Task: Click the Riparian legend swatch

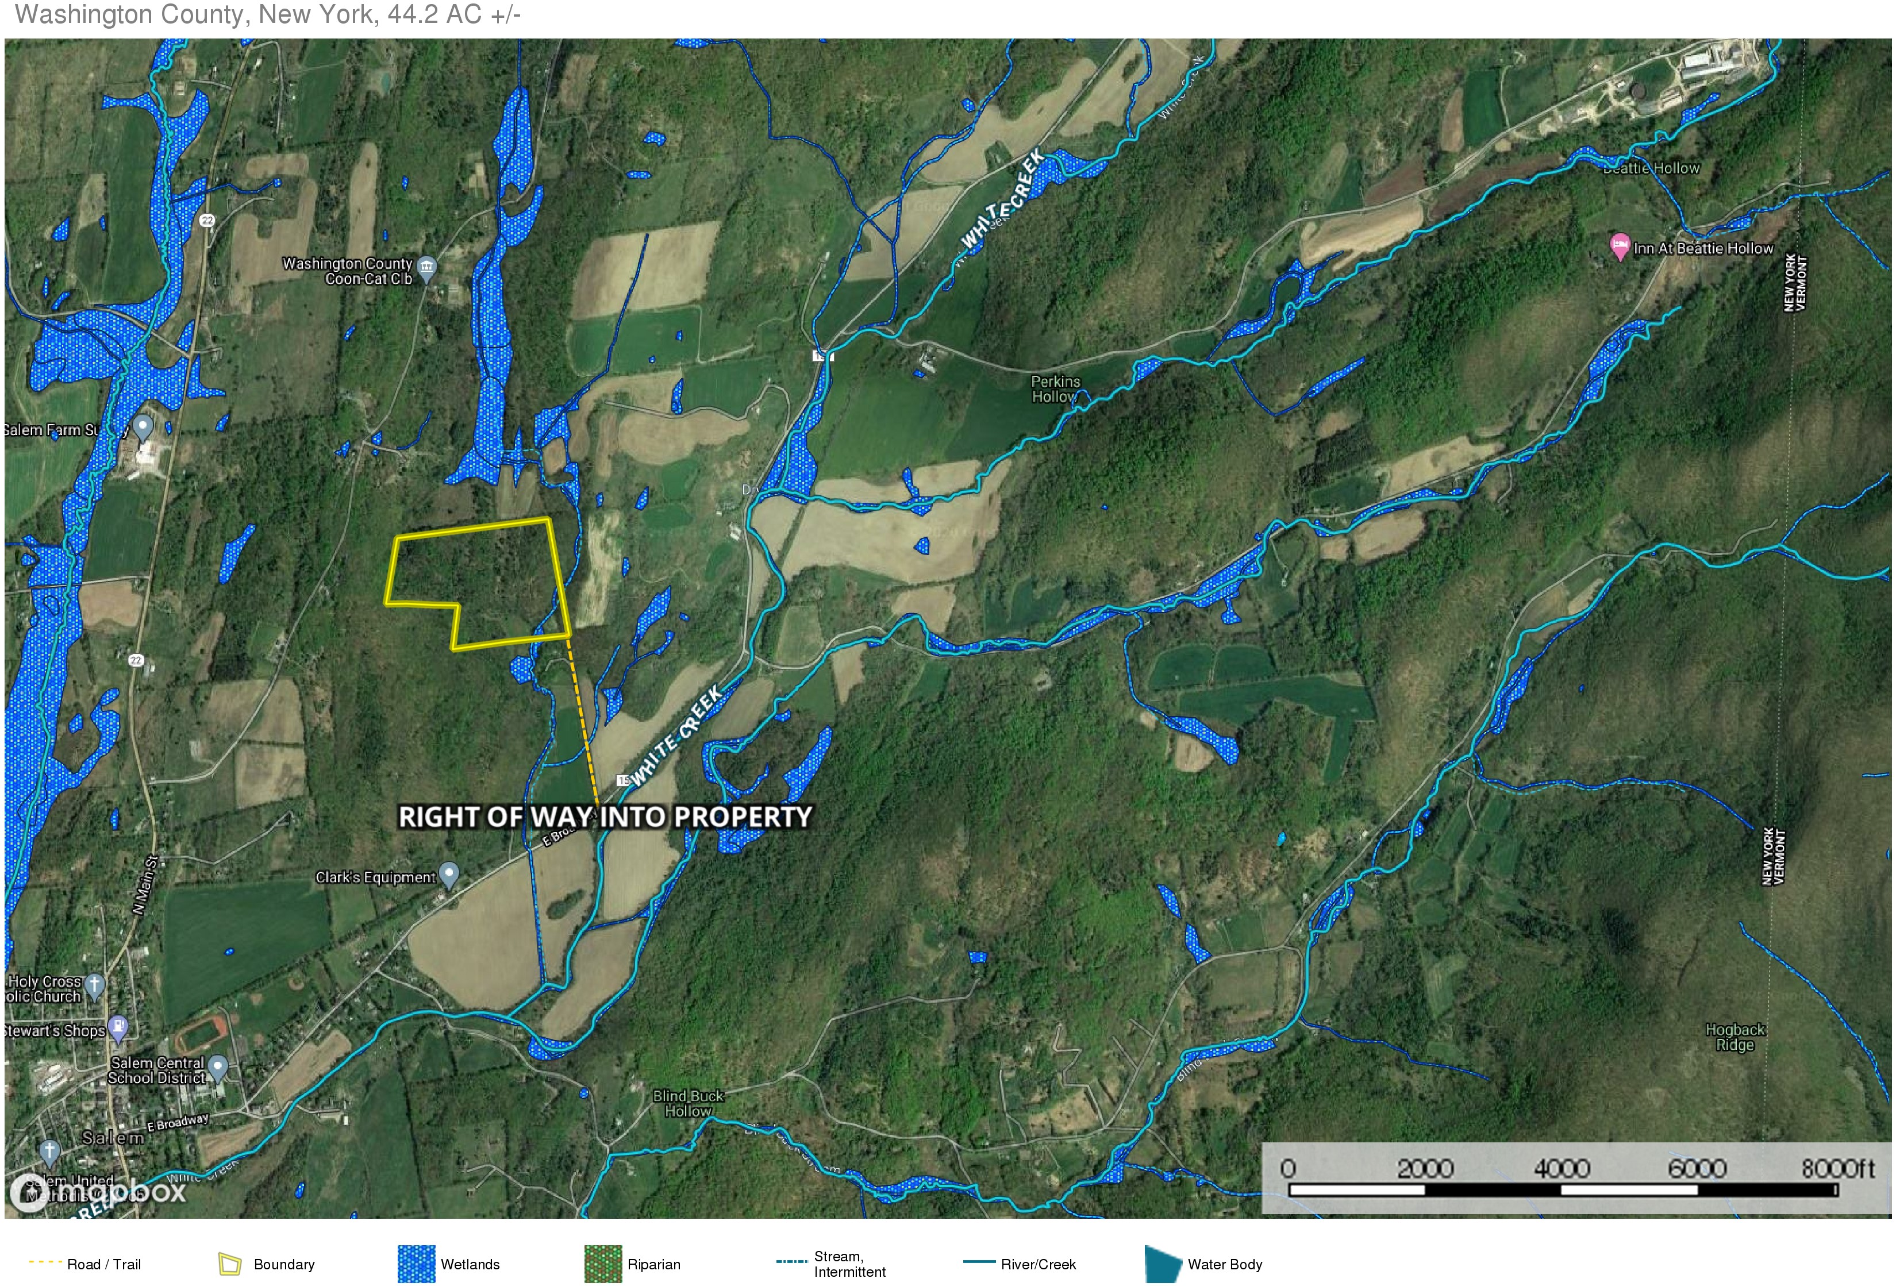Action: click(x=603, y=1264)
